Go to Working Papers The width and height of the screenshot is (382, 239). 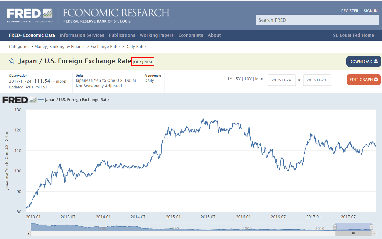coord(157,35)
